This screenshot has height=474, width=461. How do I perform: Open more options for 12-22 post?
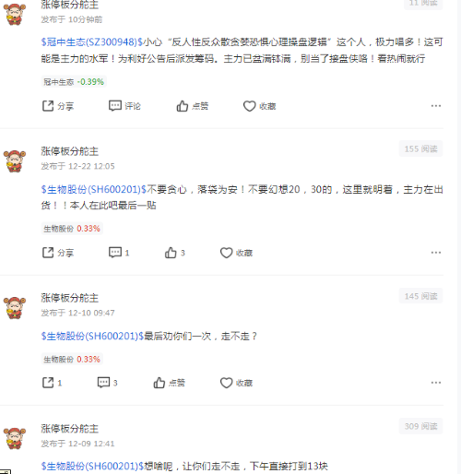pos(436,253)
